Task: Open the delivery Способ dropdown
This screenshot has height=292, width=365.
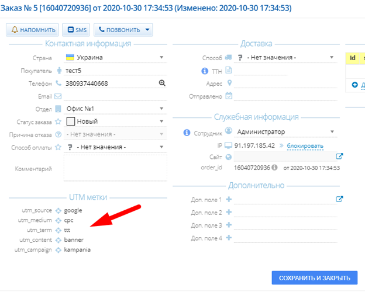Action: 285,57
